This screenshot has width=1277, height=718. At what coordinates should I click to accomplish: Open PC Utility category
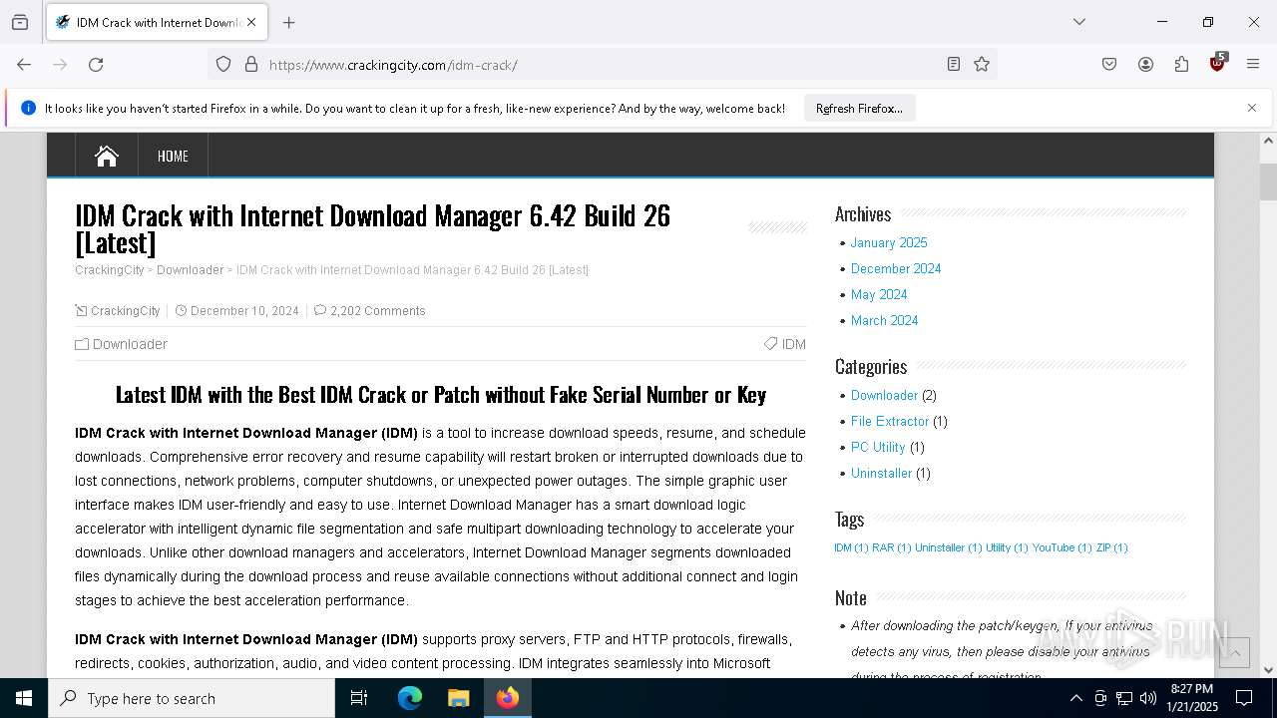[x=878, y=447]
